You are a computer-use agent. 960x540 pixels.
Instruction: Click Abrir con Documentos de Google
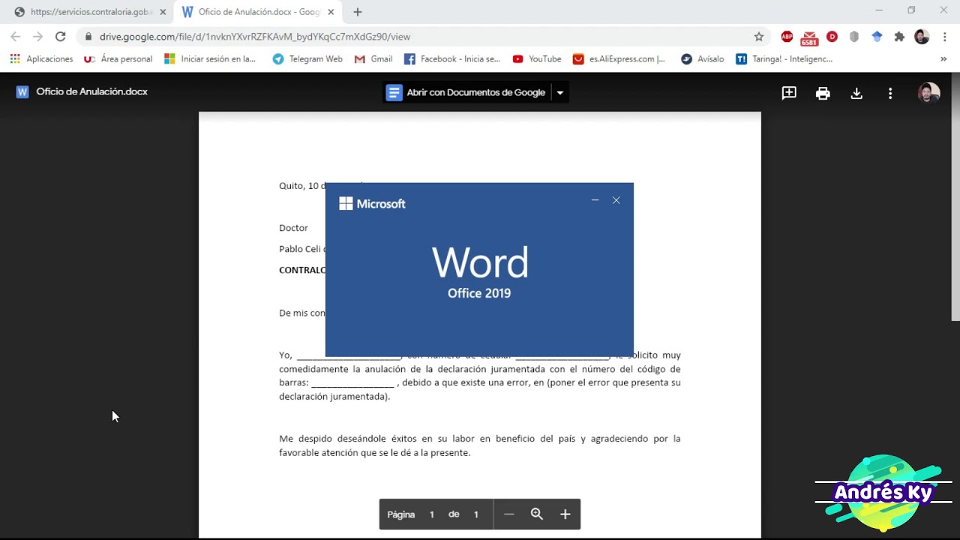[466, 92]
